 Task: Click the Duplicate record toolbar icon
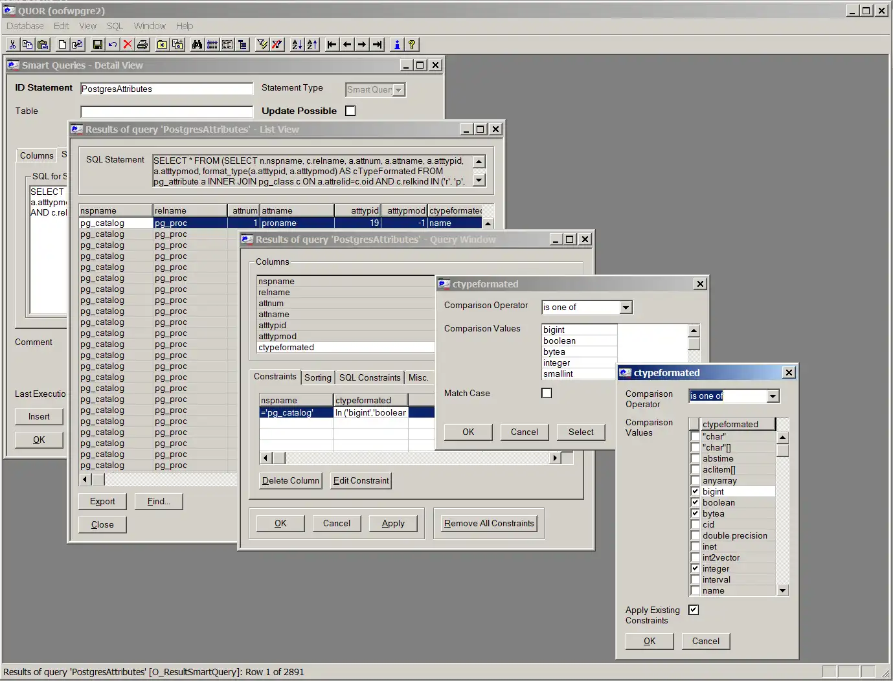pyautogui.click(x=78, y=45)
